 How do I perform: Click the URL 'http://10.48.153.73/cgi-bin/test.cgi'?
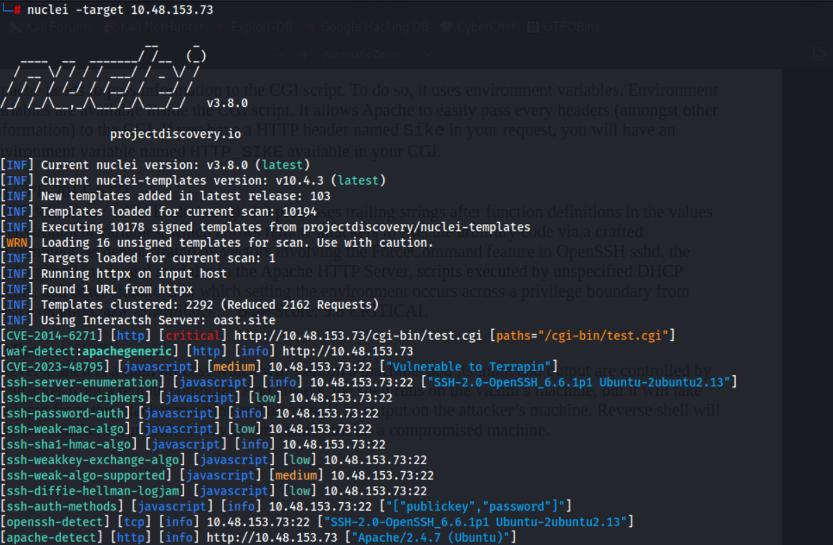tap(359, 336)
